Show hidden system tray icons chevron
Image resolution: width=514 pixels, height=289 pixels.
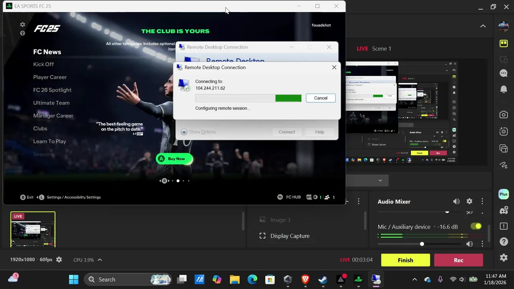point(414,279)
